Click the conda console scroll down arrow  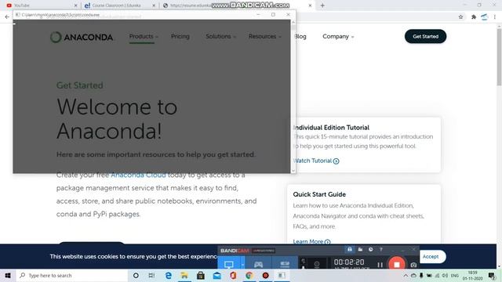[293, 171]
